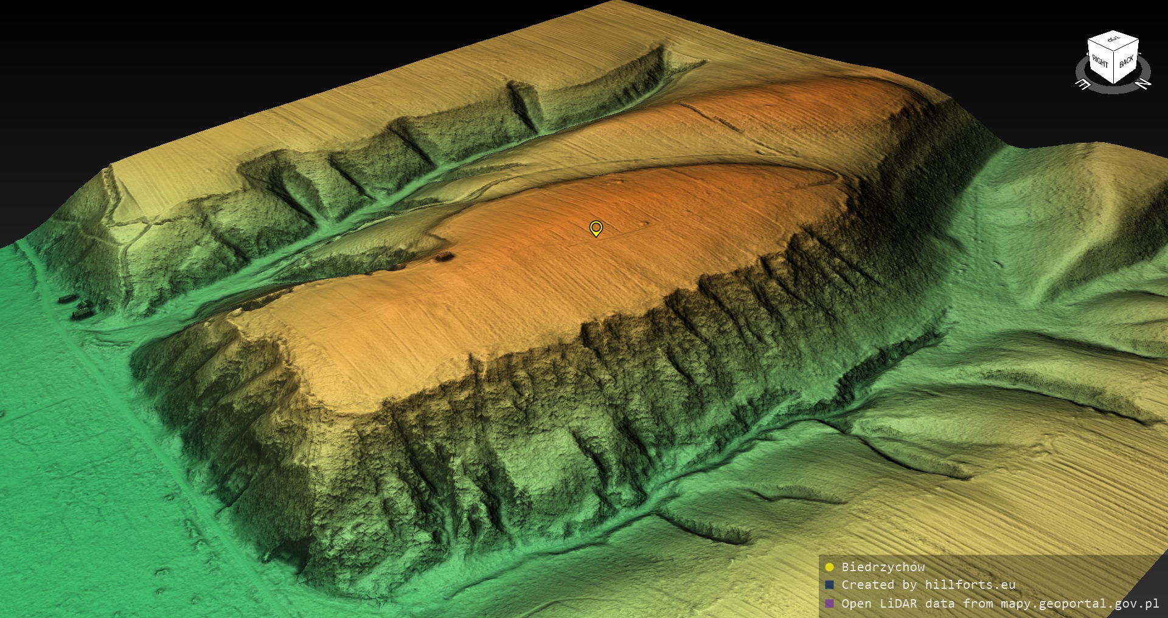1168x618 pixels.
Task: Click the N compass label near the cube
Action: (1143, 83)
